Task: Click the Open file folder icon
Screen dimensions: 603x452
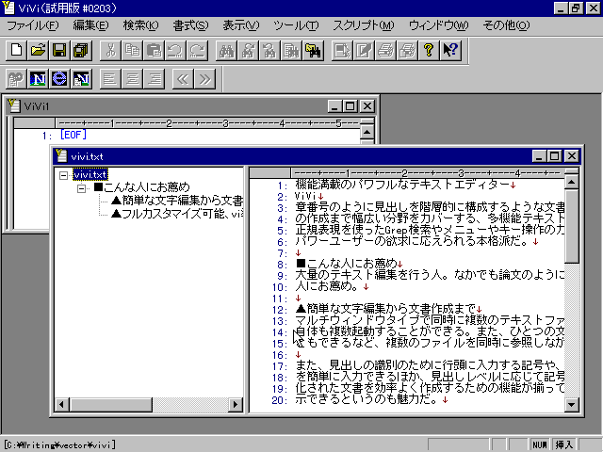Action: (x=38, y=50)
